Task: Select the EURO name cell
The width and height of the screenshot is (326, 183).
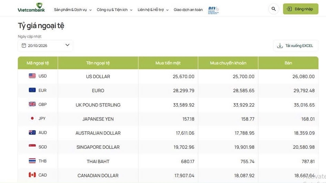Action: (98, 91)
